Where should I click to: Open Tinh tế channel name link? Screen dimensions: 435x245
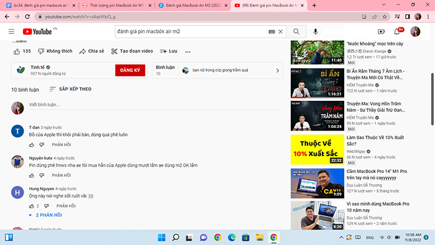pyautogui.click(x=37, y=67)
